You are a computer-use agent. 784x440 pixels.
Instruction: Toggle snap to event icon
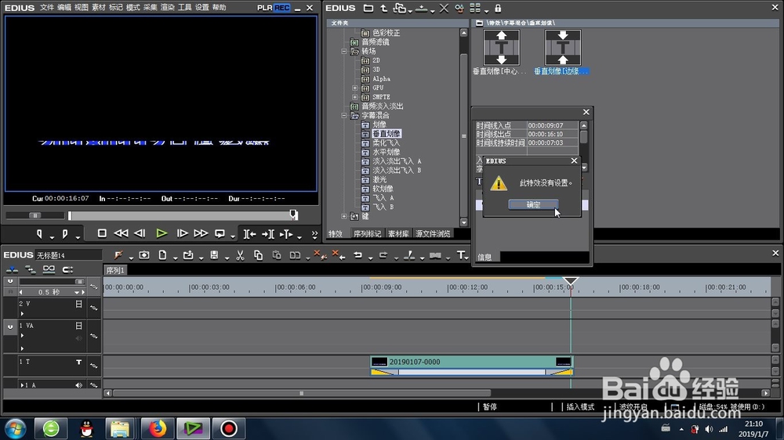point(67,269)
